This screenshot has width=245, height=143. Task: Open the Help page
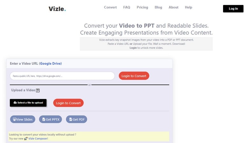[188, 7]
